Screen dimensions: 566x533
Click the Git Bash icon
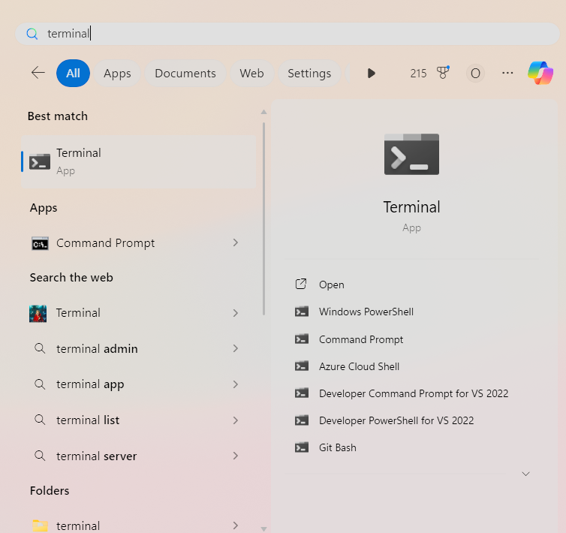[302, 447]
